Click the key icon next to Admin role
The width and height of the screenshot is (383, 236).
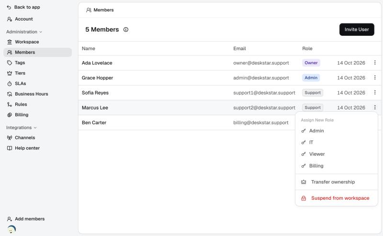[304, 131]
